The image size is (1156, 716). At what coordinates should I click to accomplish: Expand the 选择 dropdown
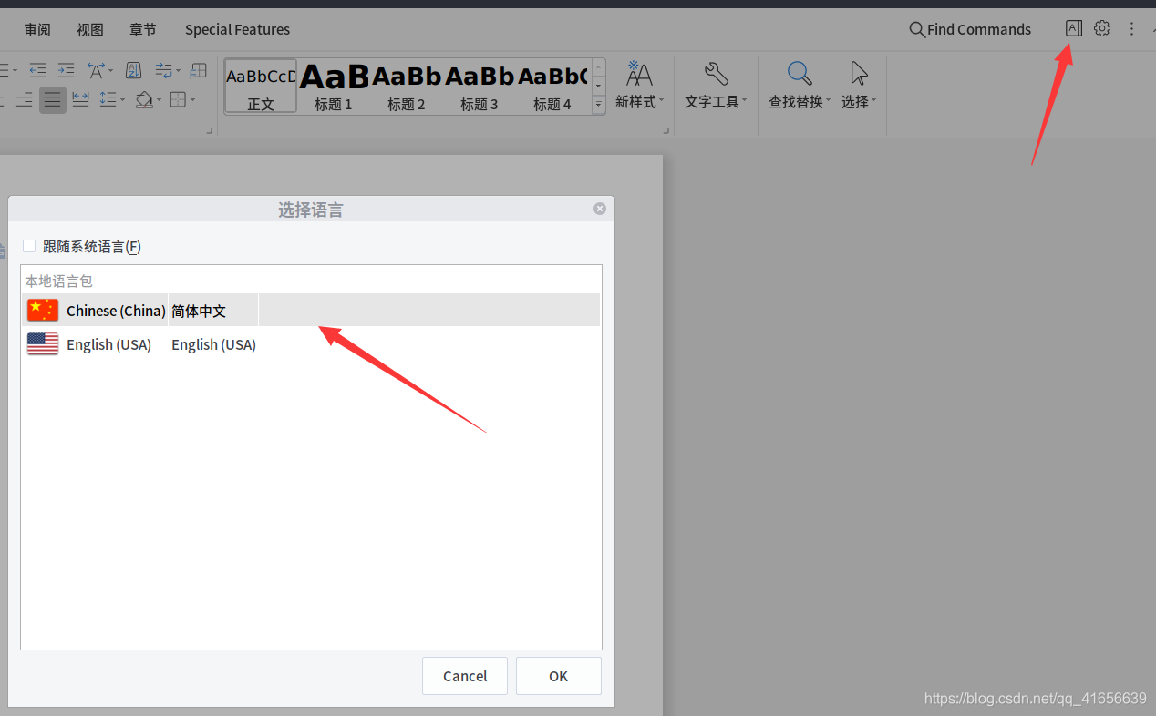pyautogui.click(x=859, y=102)
